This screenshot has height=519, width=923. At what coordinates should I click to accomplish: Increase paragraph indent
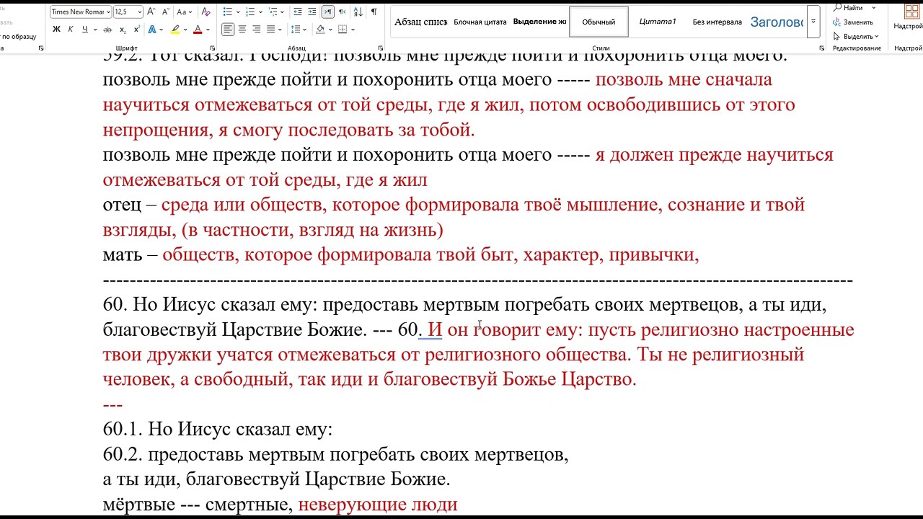[312, 12]
